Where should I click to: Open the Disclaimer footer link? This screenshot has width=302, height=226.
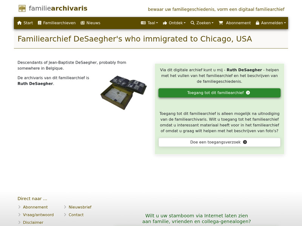(x=33, y=222)
